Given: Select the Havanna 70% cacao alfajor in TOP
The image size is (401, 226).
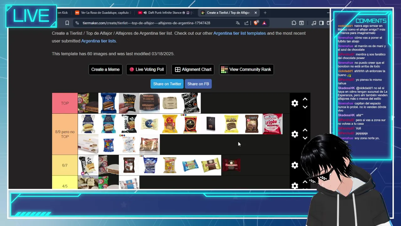Looking at the screenshot, I should 149,103.
